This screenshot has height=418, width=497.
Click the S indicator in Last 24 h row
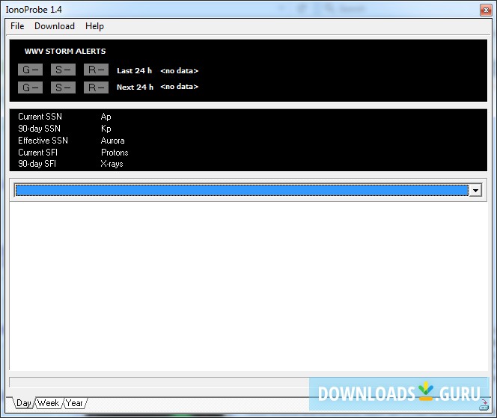pos(63,70)
